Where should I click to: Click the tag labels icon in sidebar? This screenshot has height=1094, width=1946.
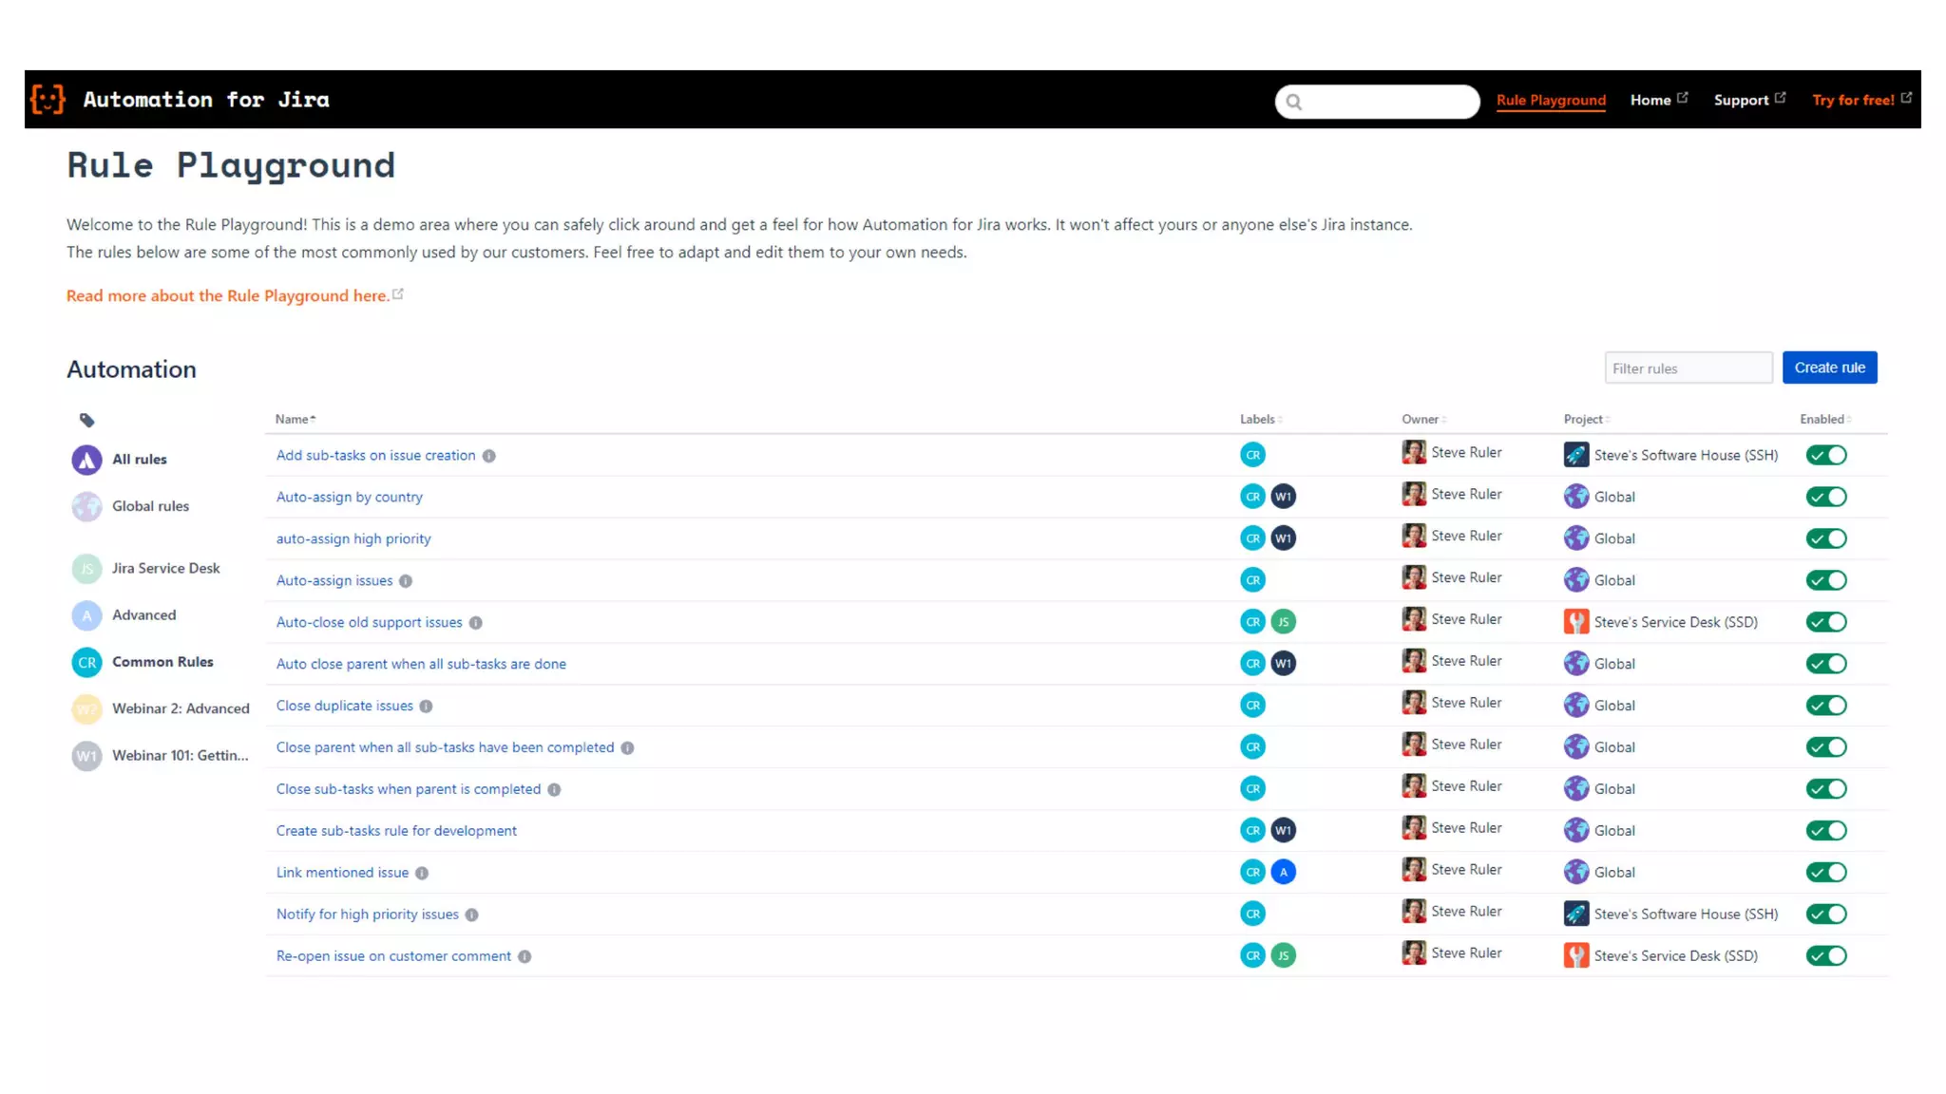click(86, 420)
